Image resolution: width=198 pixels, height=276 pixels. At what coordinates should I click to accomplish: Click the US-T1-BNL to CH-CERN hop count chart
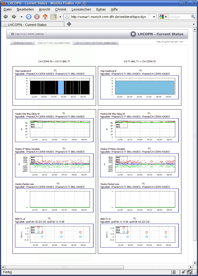(x=139, y=87)
